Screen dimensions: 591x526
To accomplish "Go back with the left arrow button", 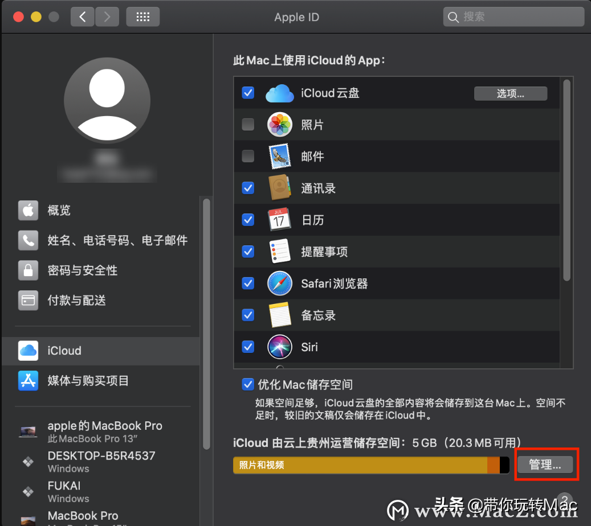I will (x=82, y=17).
